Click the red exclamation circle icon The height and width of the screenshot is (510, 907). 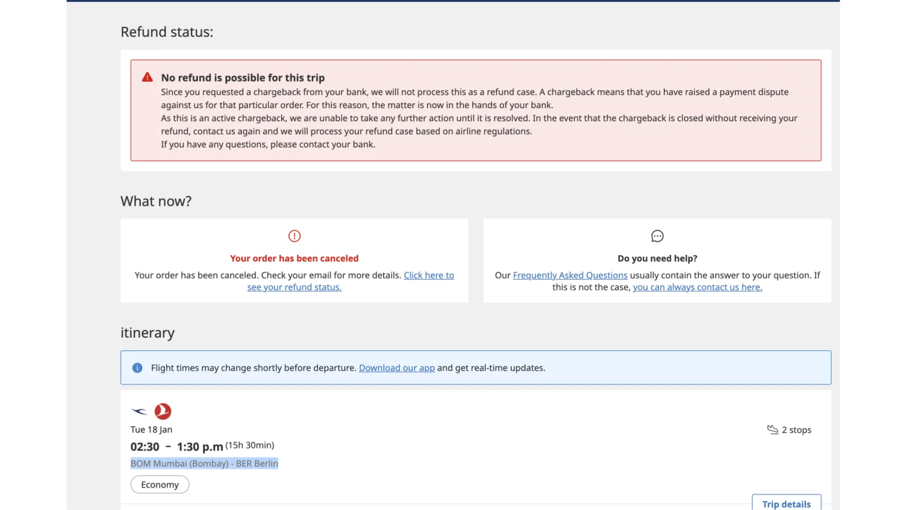pos(294,236)
